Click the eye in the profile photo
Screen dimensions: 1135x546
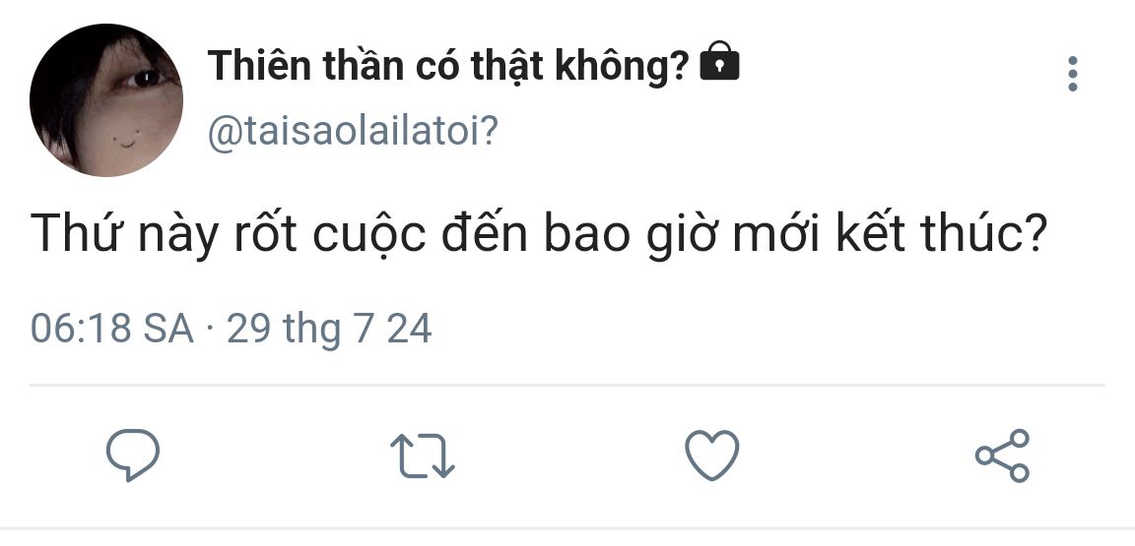[145, 78]
